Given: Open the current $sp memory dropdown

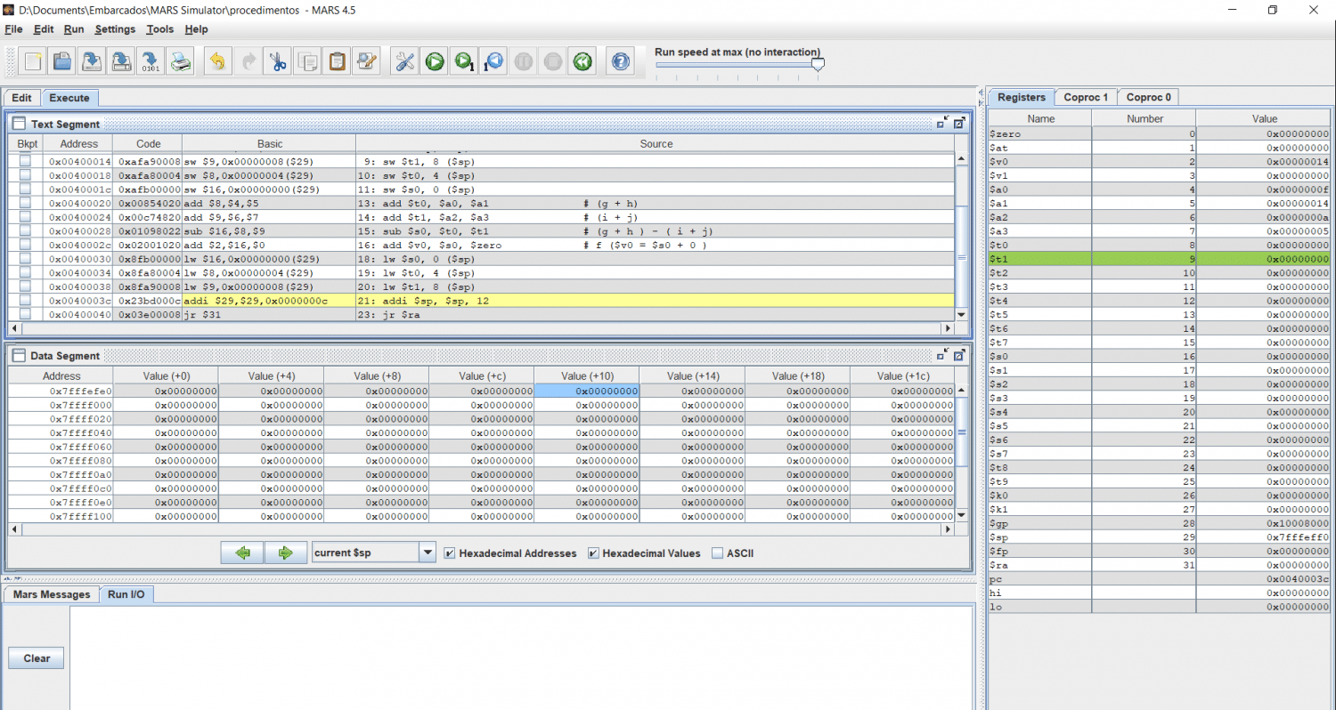Looking at the screenshot, I should 428,553.
